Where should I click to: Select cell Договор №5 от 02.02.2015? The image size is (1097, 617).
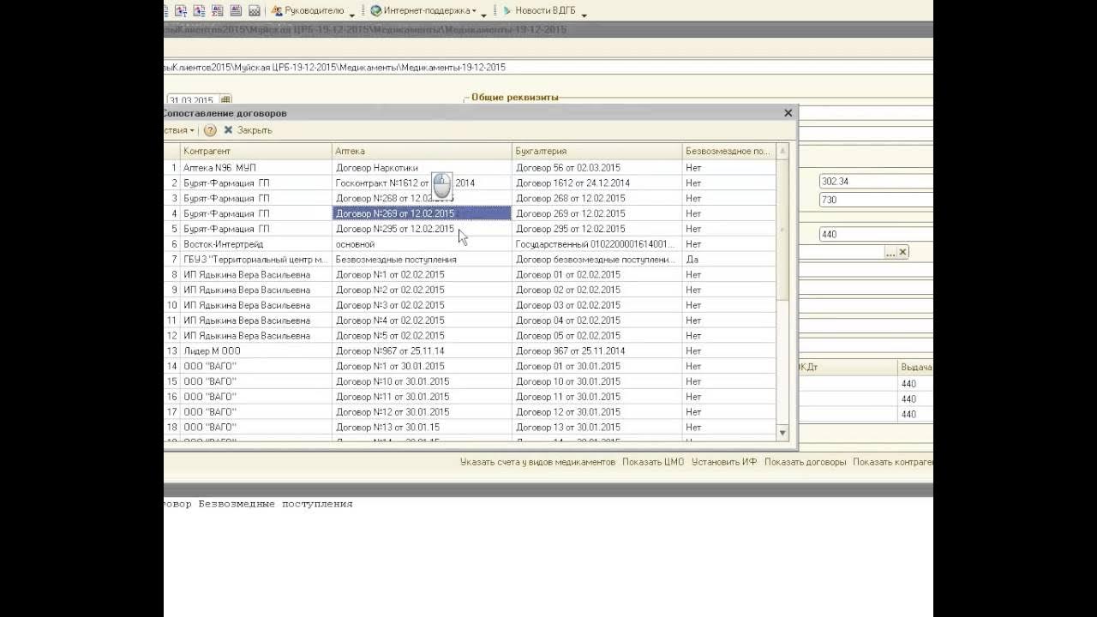(x=422, y=336)
